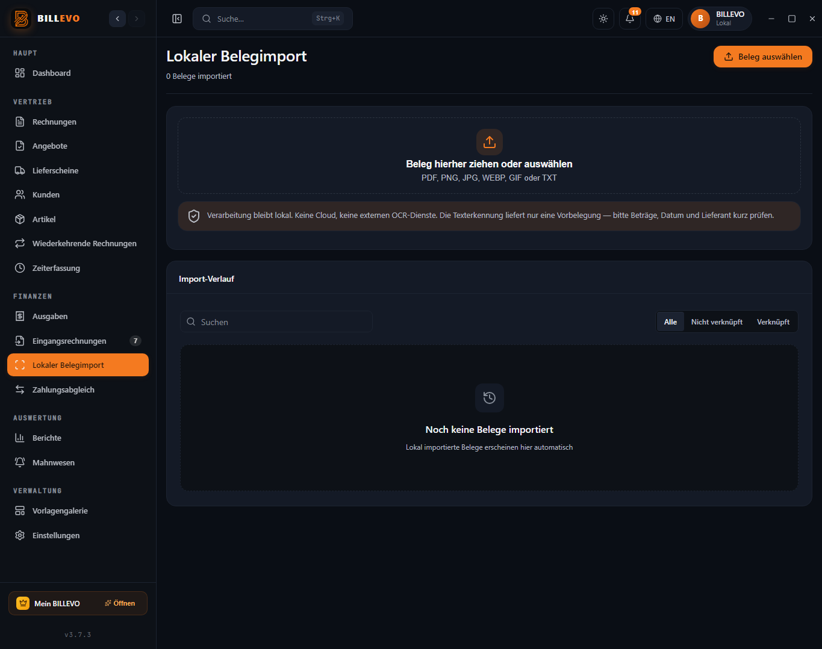Open the Ausgaben receipt icon
This screenshot has height=649, width=822.
(20, 316)
